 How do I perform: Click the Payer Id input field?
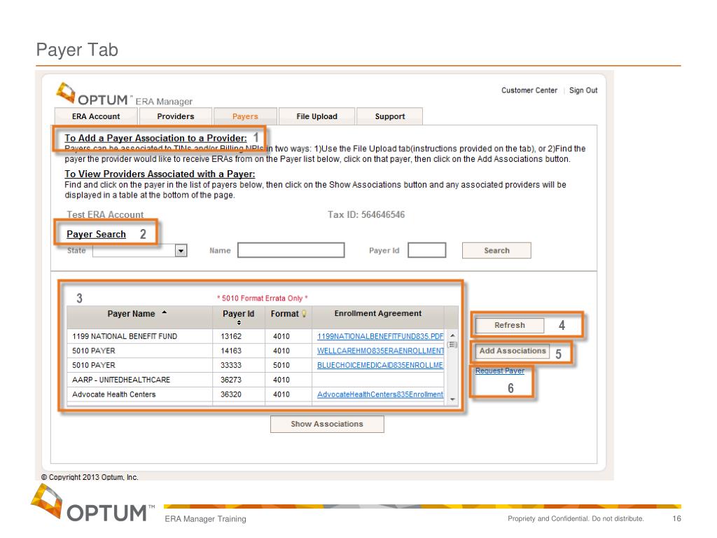(426, 250)
